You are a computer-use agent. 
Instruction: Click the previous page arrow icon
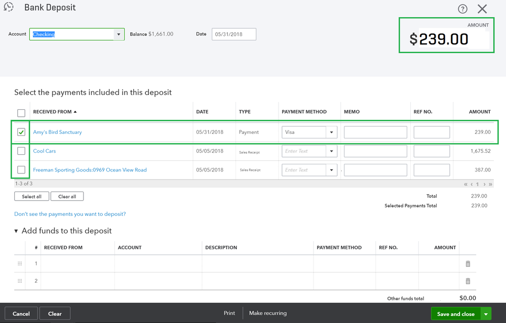(471, 184)
